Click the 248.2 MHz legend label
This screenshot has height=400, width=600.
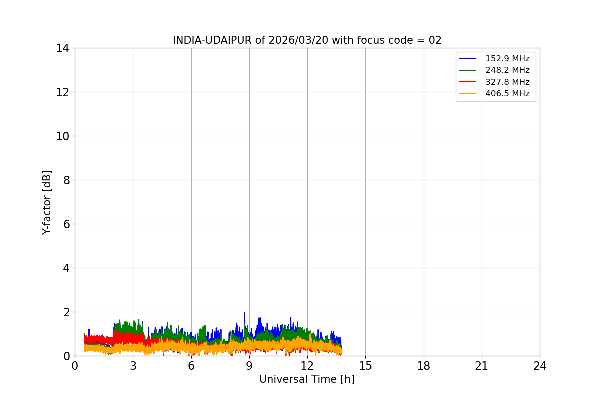[507, 70]
